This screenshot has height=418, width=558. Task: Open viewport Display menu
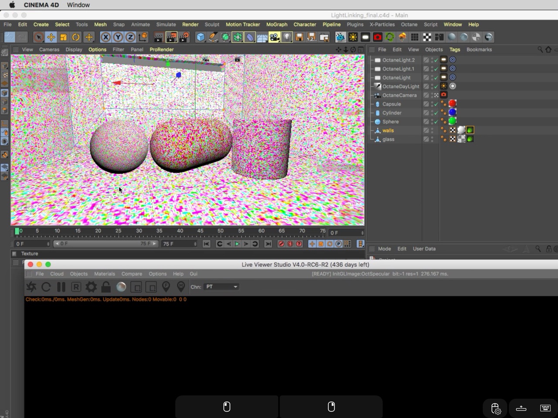click(74, 50)
